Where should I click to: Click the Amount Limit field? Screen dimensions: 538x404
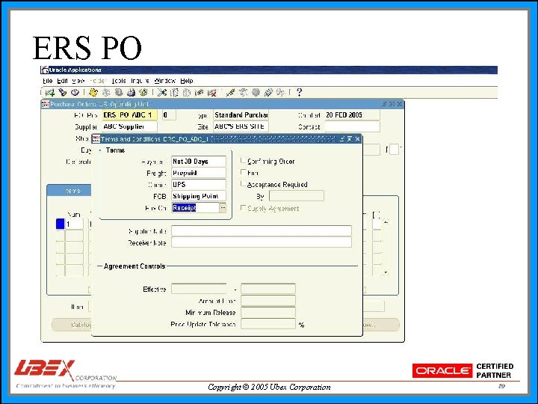point(268,301)
